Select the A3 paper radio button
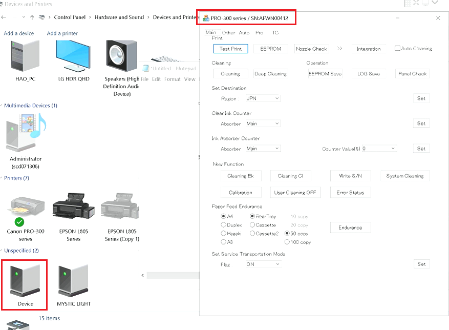Viewport: 449px width, 330px height. click(223, 242)
